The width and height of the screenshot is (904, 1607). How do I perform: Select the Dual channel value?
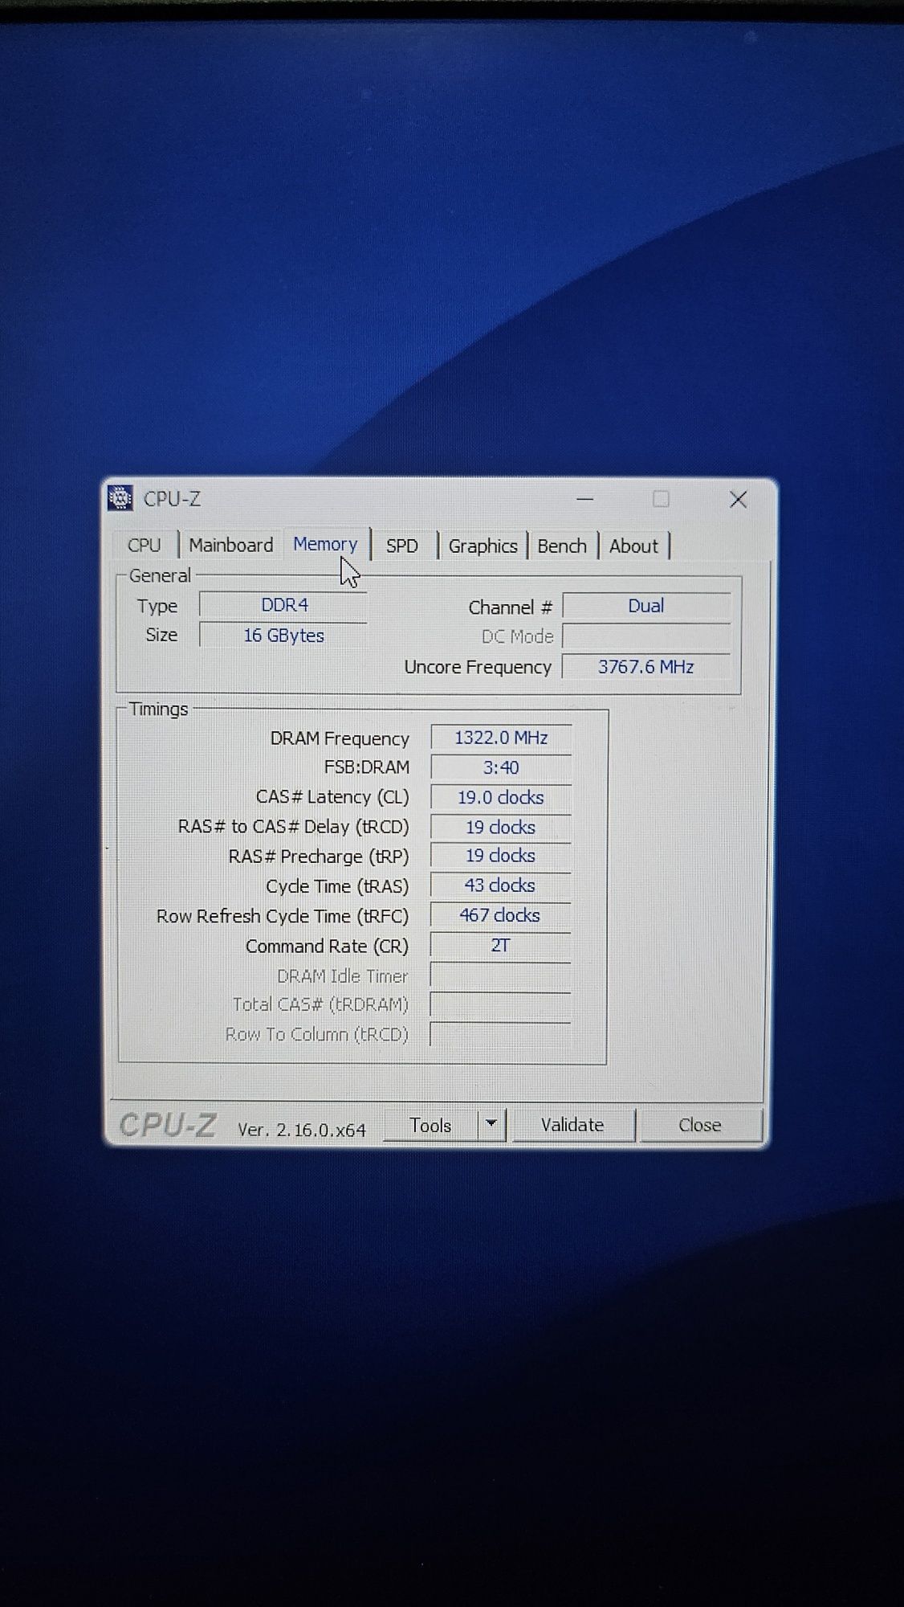tap(646, 606)
